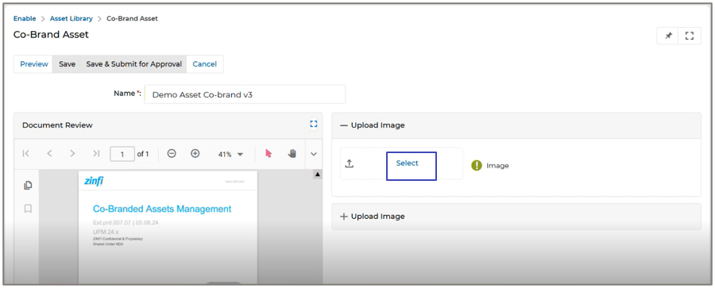Click the 'of 1' page count text

(x=143, y=154)
